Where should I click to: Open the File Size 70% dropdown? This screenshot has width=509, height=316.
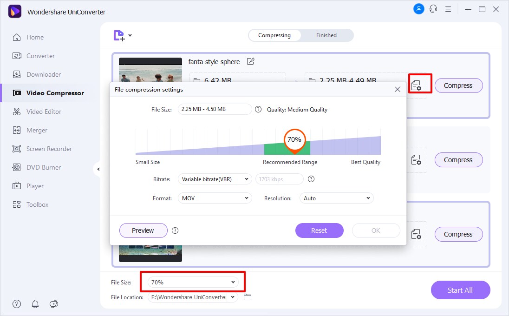pos(193,282)
